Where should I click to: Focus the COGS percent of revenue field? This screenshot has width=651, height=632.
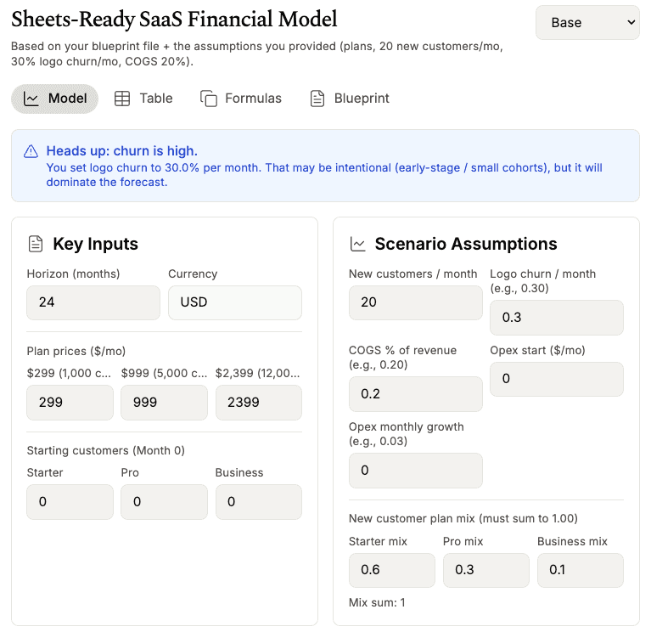[x=415, y=394]
